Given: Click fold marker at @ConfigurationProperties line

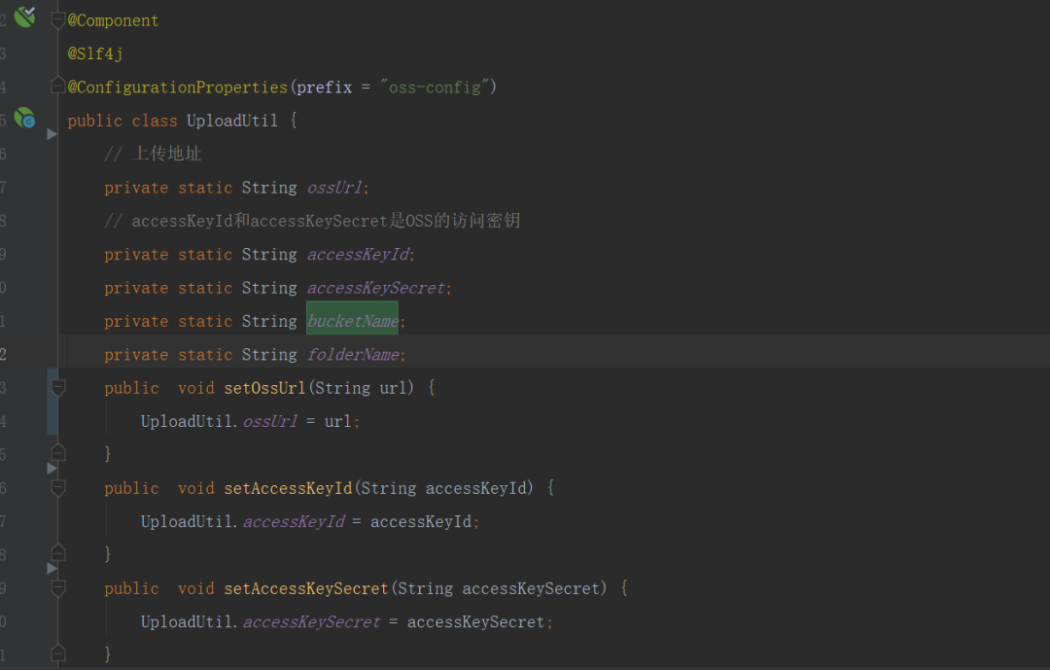Looking at the screenshot, I should [57, 86].
